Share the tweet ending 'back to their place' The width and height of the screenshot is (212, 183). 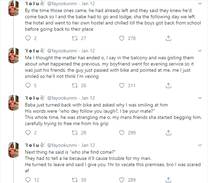click(168, 38)
